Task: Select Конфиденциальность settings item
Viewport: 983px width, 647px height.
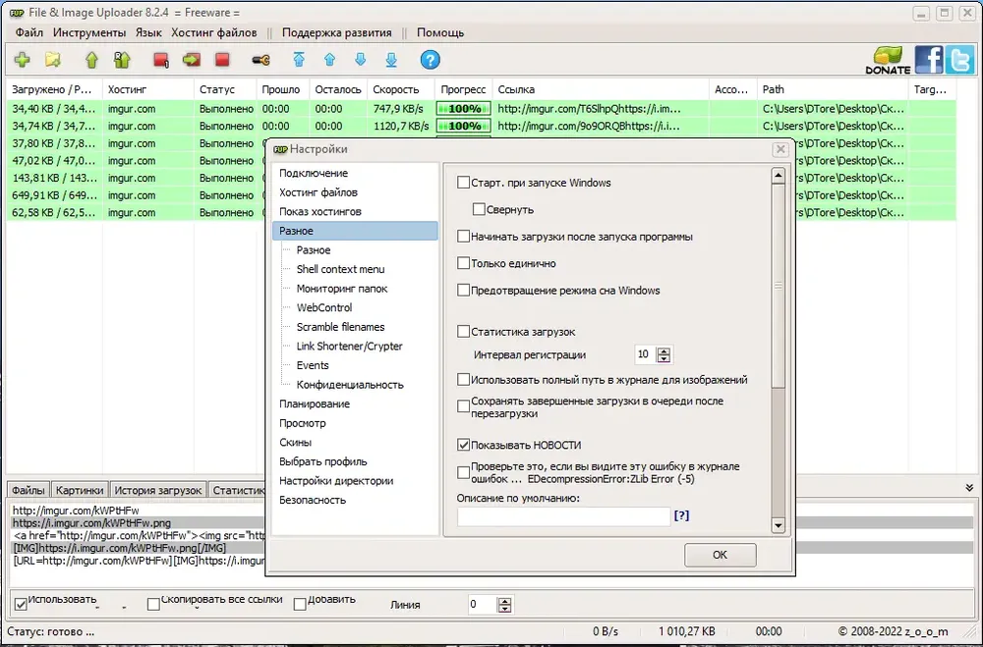Action: [350, 385]
